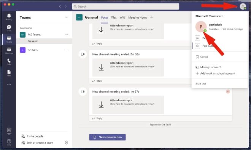The image size is (251, 150).
Task: Open Help in the left rail
Action: [x=9, y=142]
